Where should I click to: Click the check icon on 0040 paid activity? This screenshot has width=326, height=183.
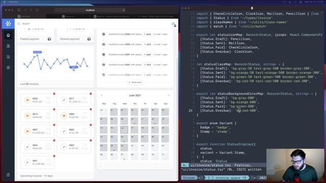point(103,75)
